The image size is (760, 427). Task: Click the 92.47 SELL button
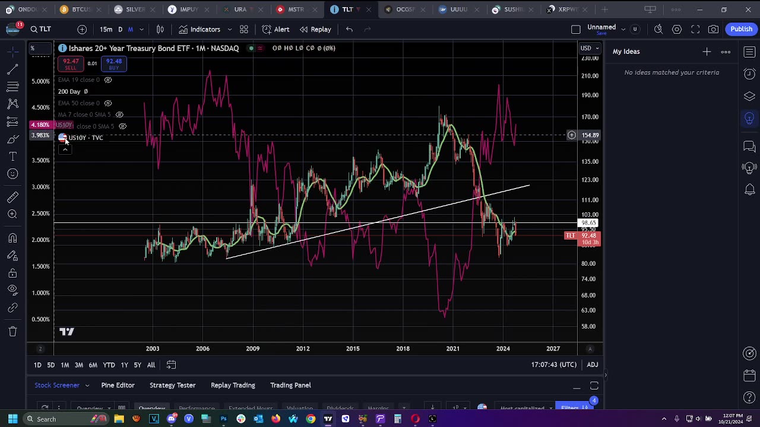click(71, 64)
